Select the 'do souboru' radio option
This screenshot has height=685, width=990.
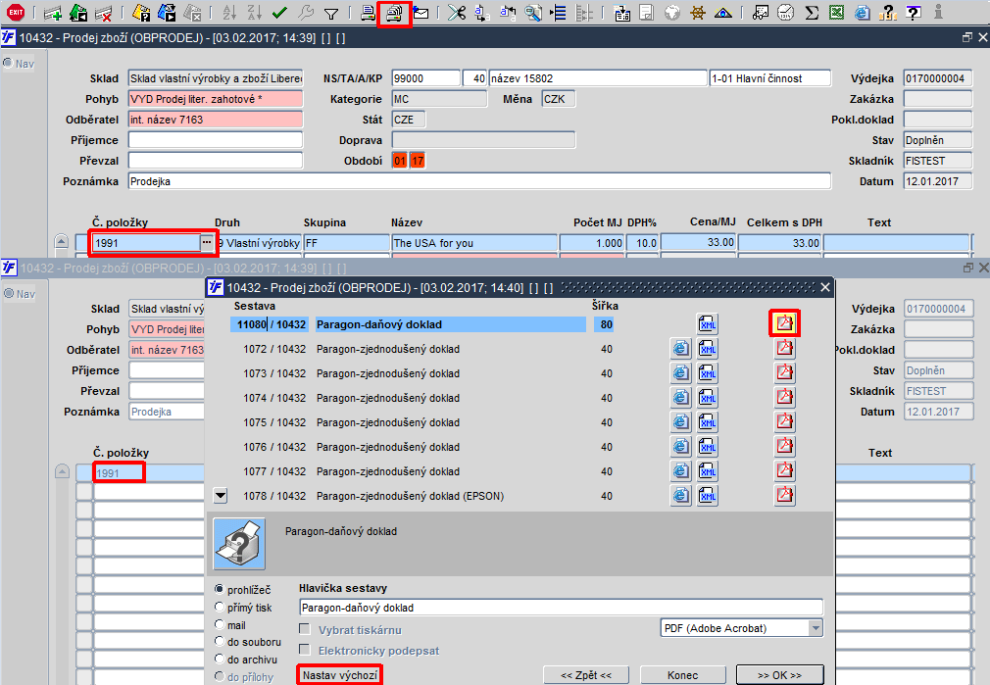[220, 641]
